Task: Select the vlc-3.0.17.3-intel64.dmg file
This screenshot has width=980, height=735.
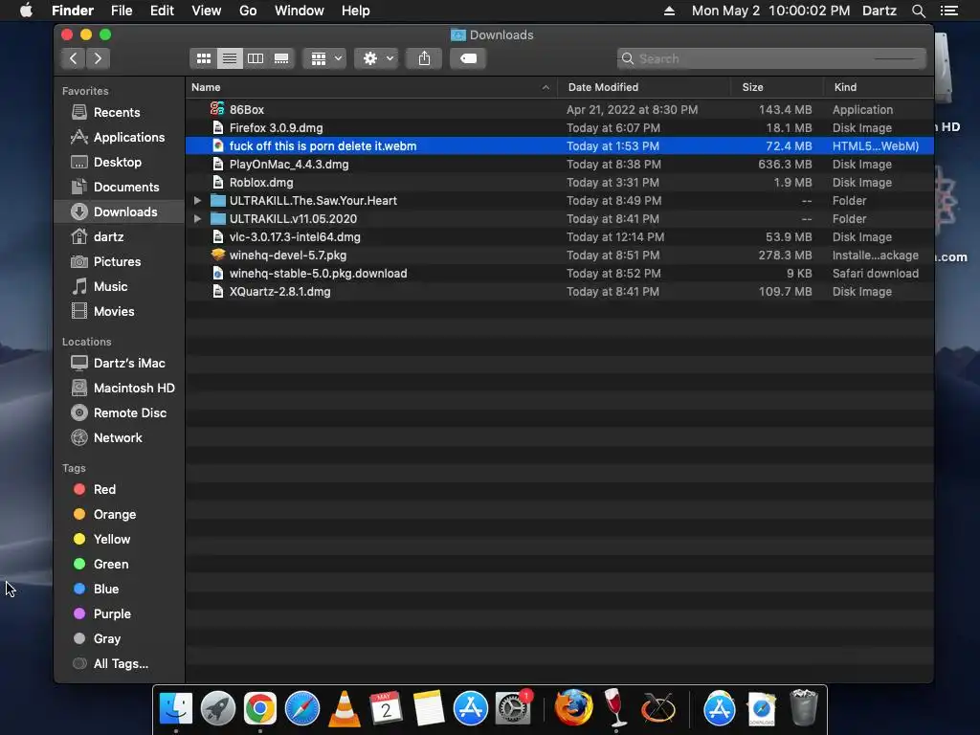Action: (560, 237)
